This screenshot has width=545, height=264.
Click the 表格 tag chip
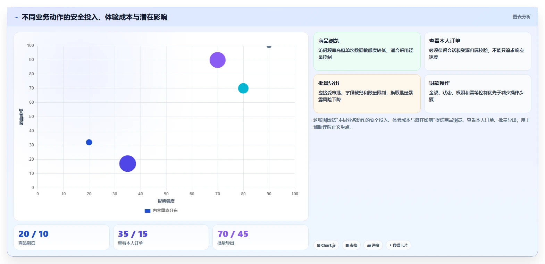351,245
